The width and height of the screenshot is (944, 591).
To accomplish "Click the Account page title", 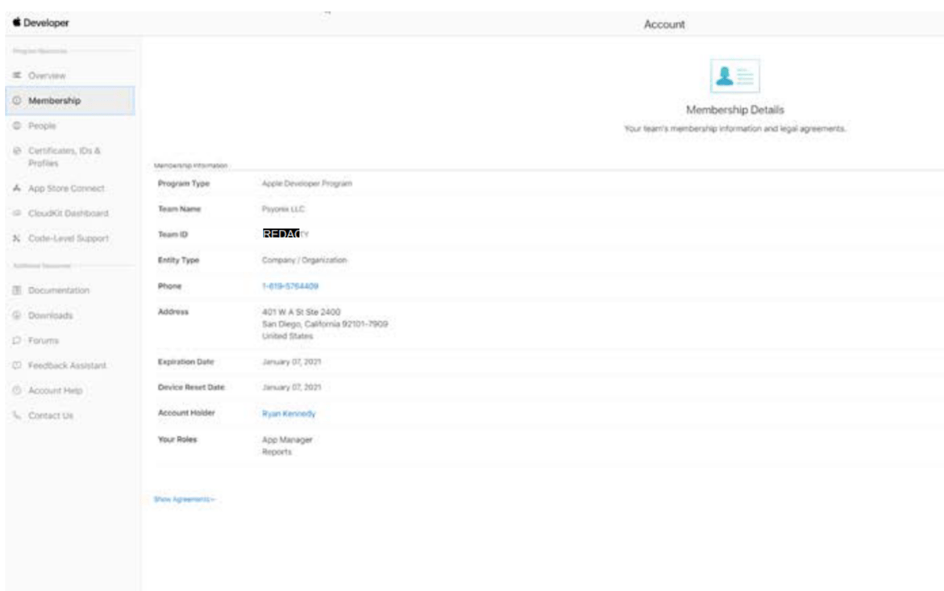I will [664, 25].
